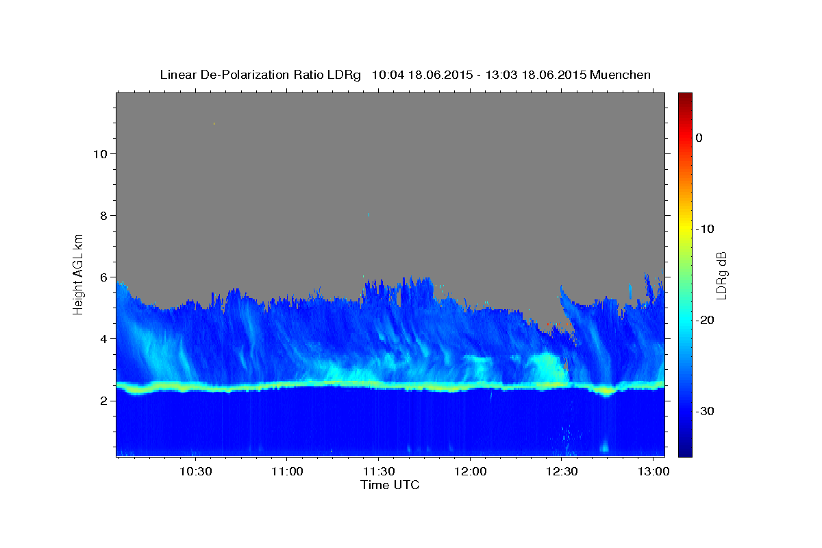
Task: Click the colorbar value label -10
Action: tap(706, 229)
